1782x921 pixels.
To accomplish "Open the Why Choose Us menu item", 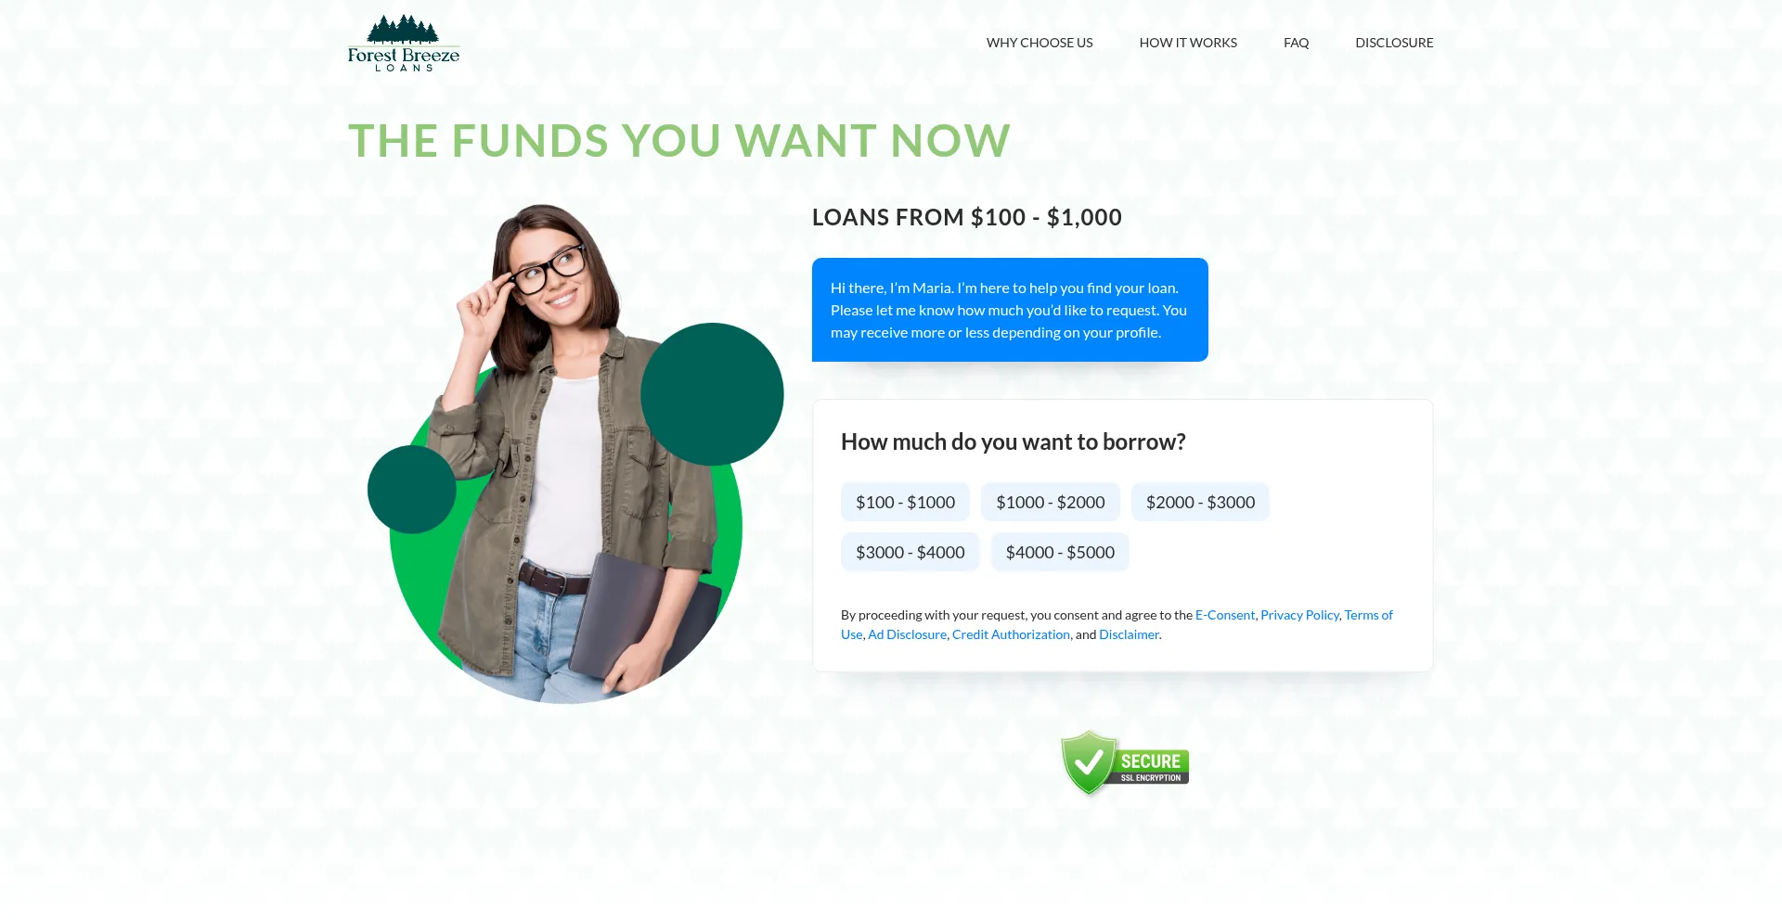I will pyautogui.click(x=1039, y=43).
